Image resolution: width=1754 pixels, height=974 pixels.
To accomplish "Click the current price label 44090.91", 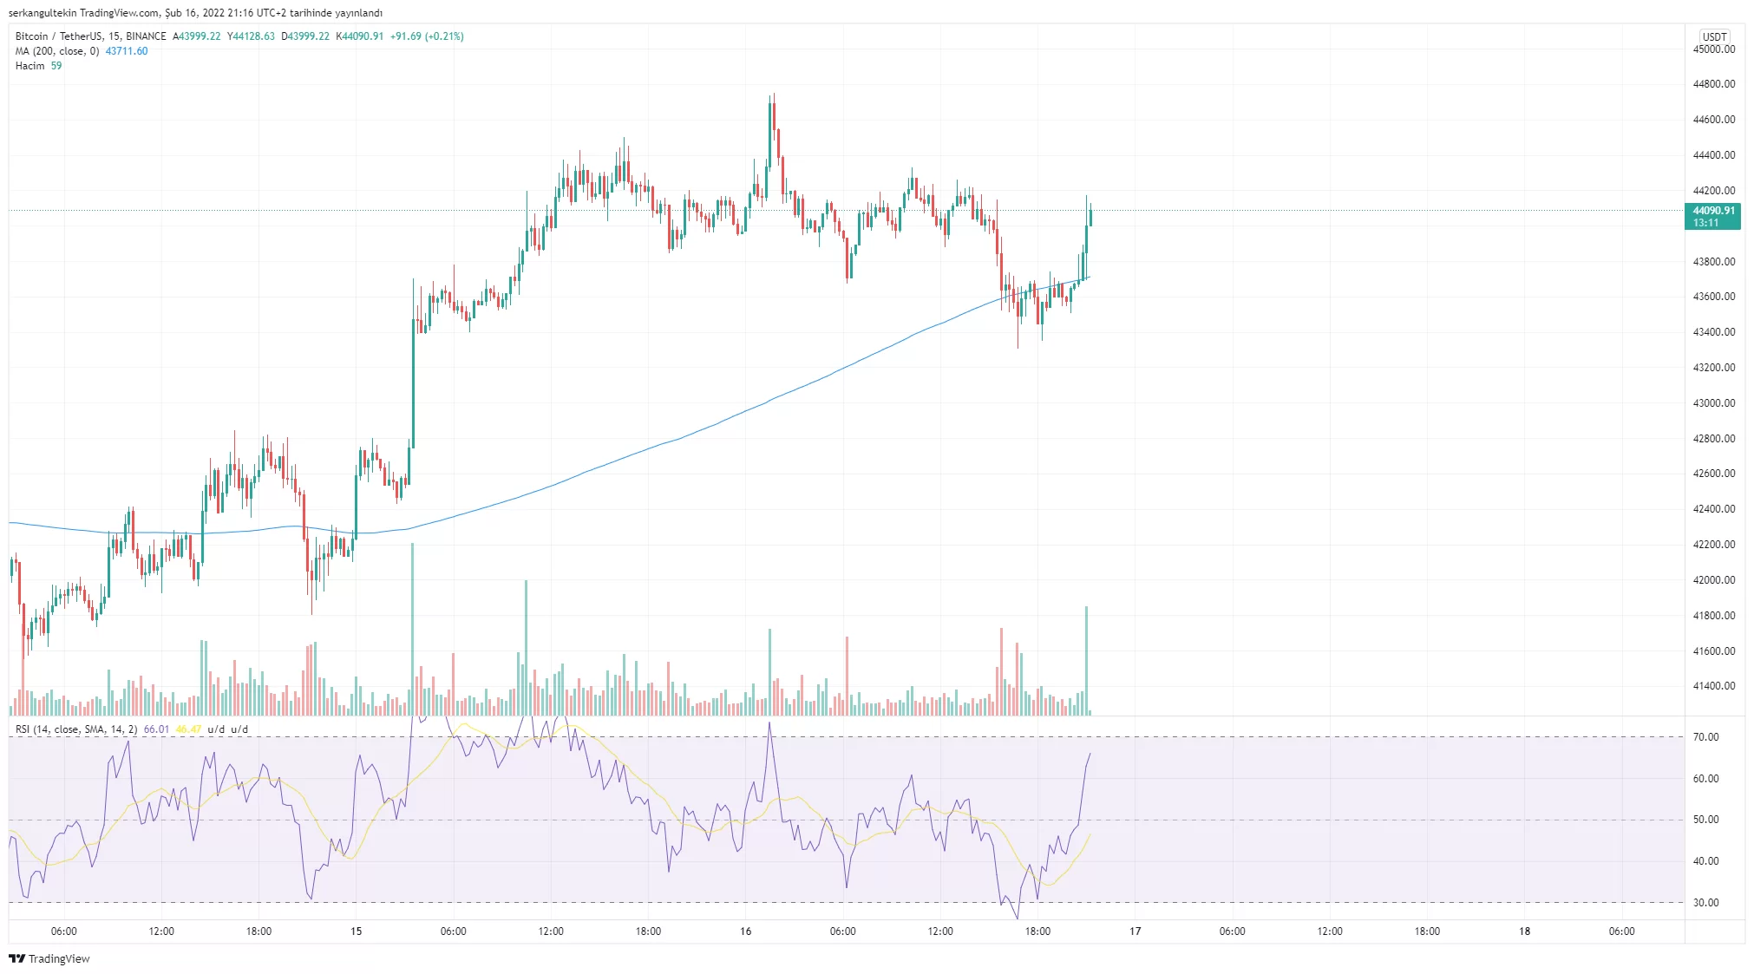I will pyautogui.click(x=1713, y=211).
